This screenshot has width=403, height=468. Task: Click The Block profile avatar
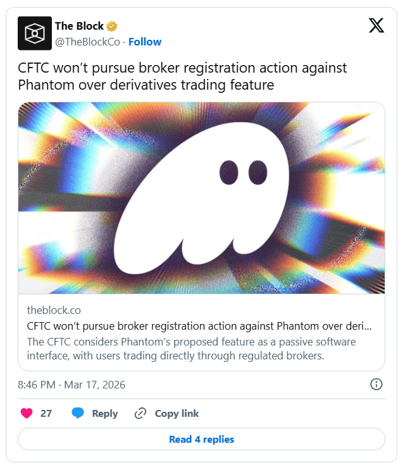[x=34, y=33]
